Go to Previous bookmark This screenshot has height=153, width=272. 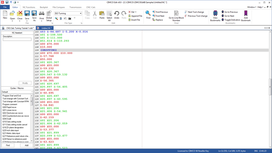click(229, 12)
